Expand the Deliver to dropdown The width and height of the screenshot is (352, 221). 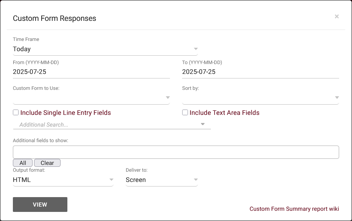(161, 180)
